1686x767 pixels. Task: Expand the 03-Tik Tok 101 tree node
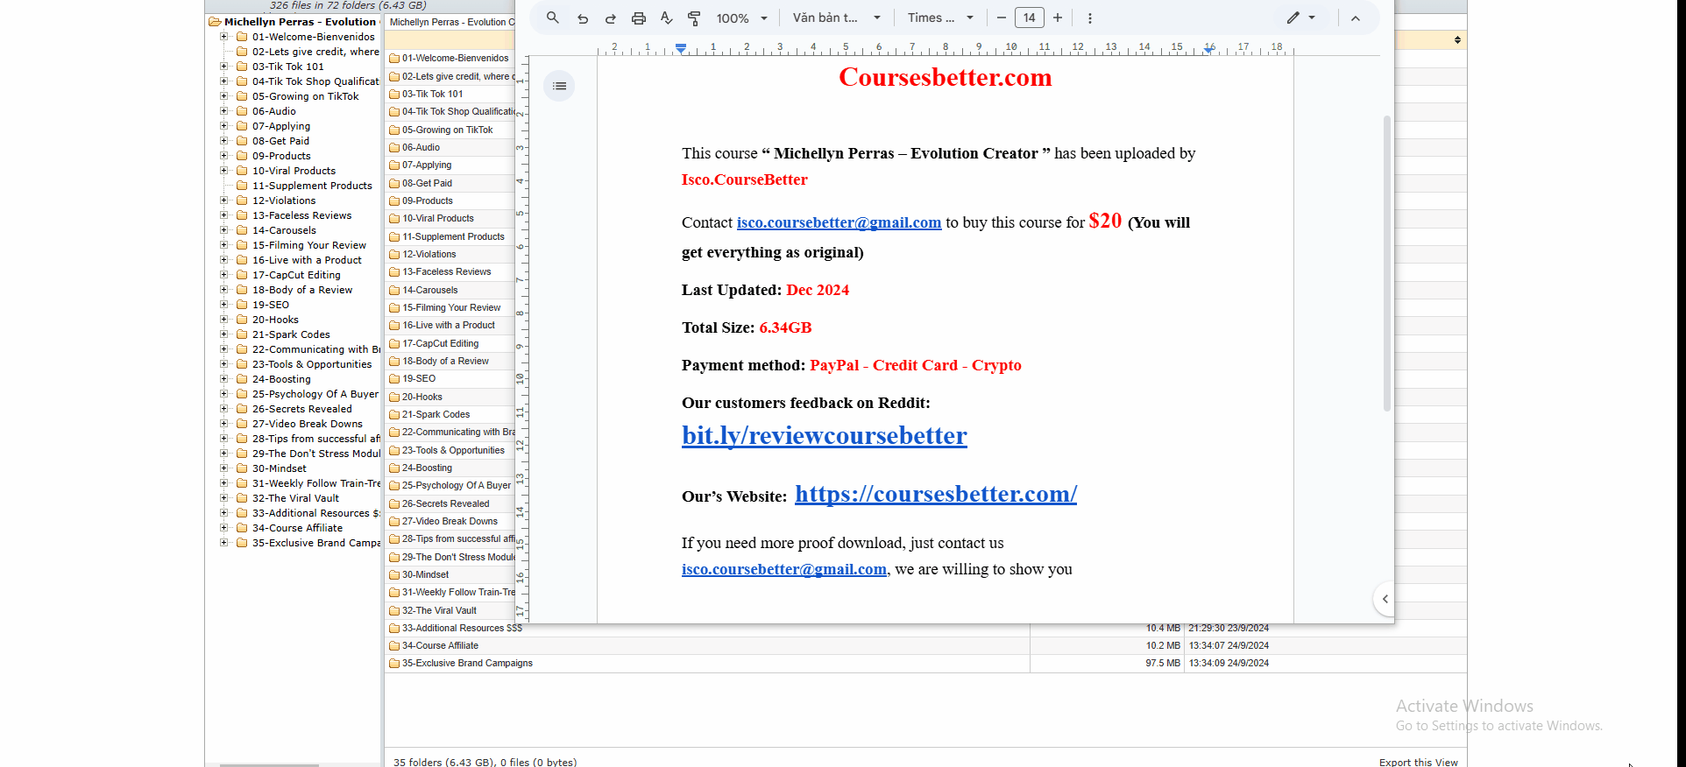click(x=224, y=67)
